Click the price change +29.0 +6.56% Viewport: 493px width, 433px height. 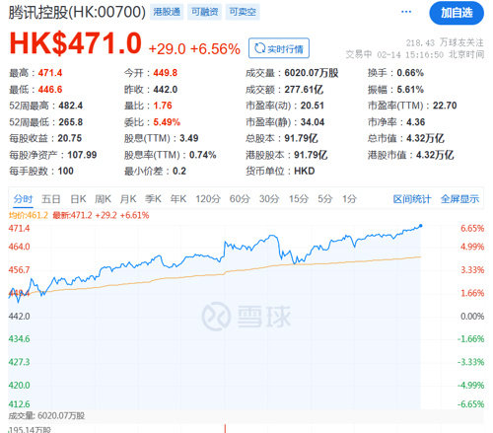(x=194, y=49)
